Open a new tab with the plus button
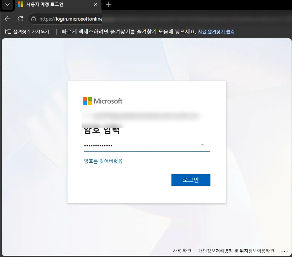This screenshot has width=292, height=257. point(109,4)
